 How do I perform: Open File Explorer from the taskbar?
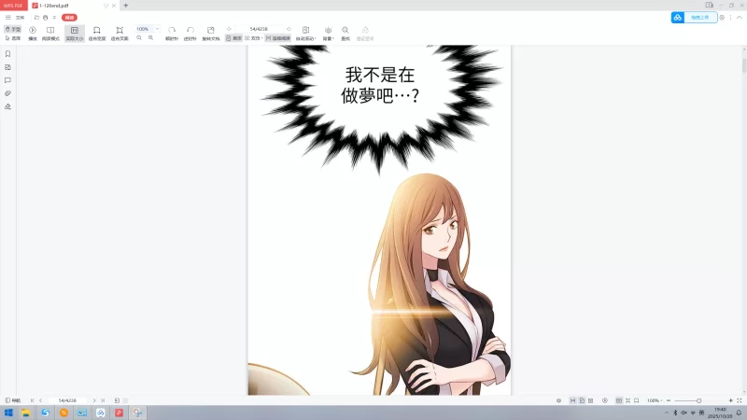point(26,413)
